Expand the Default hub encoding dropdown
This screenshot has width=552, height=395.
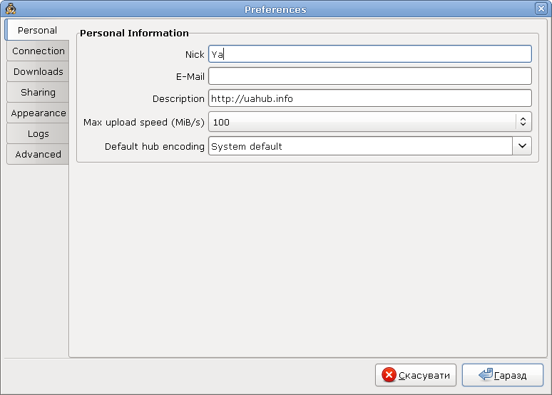point(522,146)
